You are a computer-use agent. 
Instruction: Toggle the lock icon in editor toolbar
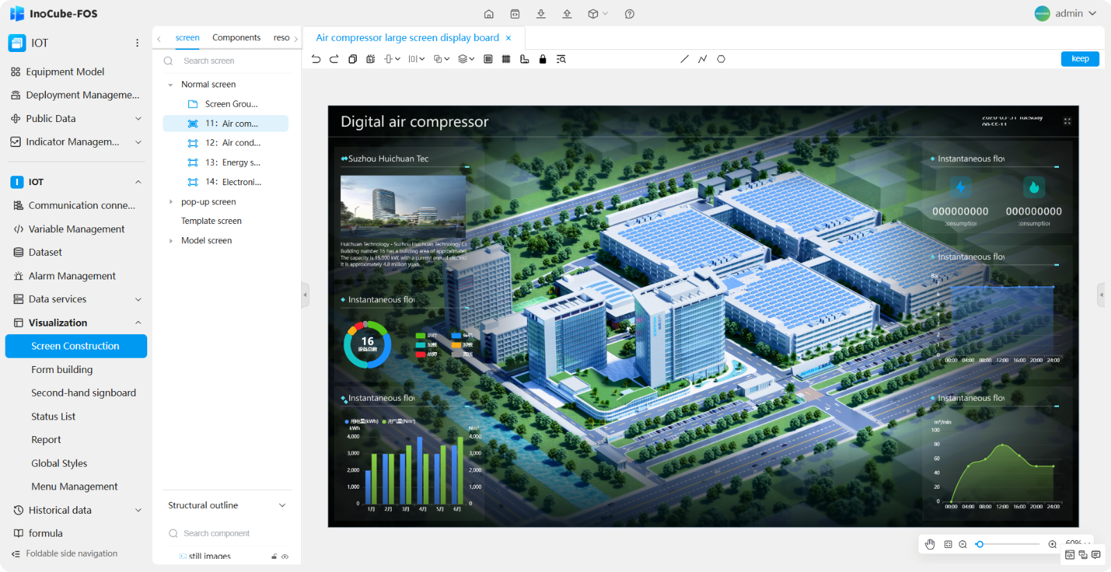click(543, 59)
